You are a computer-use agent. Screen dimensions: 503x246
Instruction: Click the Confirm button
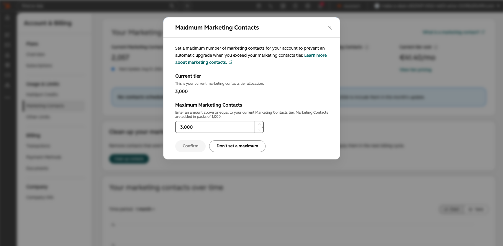click(x=190, y=146)
